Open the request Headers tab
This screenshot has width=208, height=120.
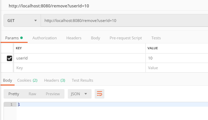point(74,38)
